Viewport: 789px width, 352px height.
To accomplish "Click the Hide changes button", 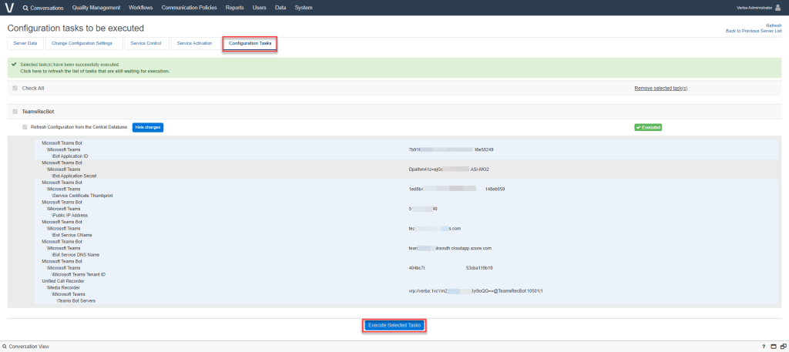I will (x=148, y=127).
